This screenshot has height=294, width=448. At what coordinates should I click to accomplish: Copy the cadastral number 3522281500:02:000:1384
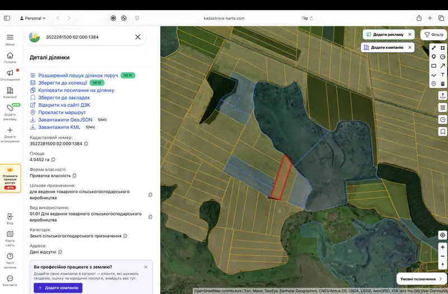pos(86,144)
